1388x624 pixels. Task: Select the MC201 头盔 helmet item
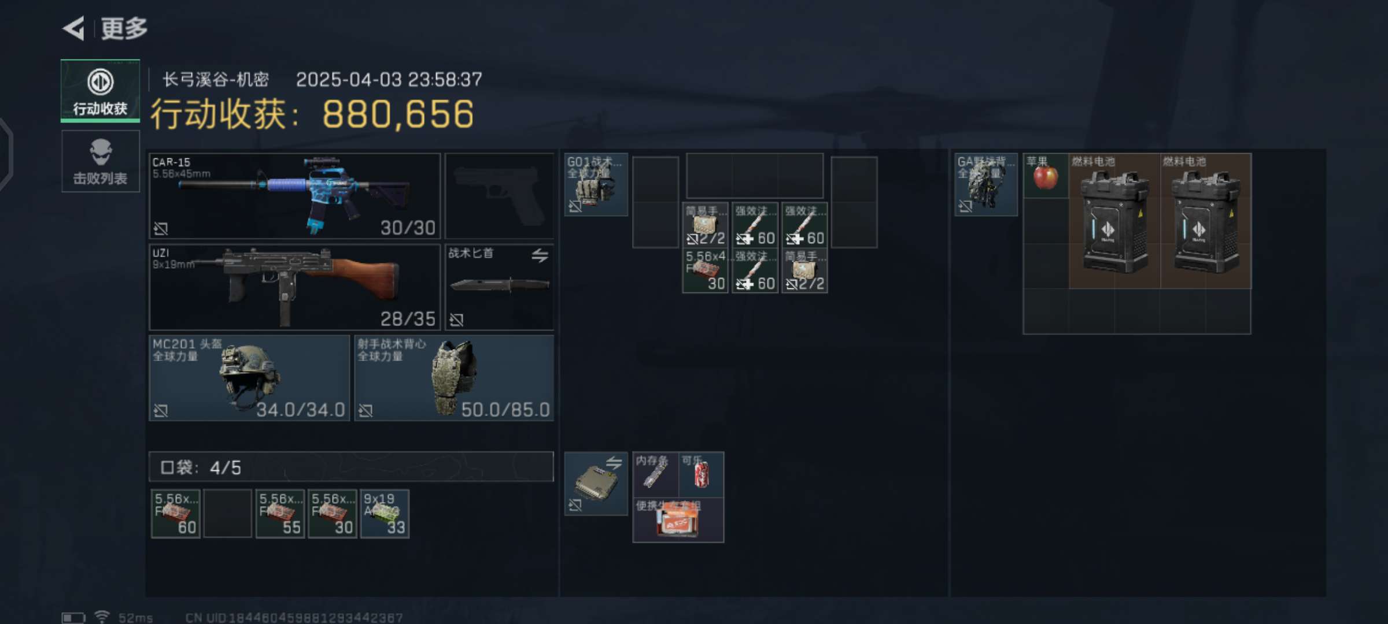click(x=249, y=378)
